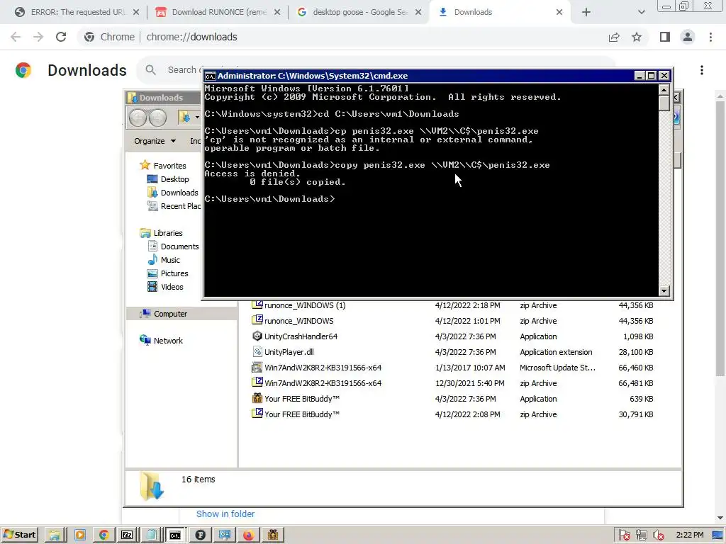
Task: Open the Notepad taskbar icon
Action: point(151,535)
